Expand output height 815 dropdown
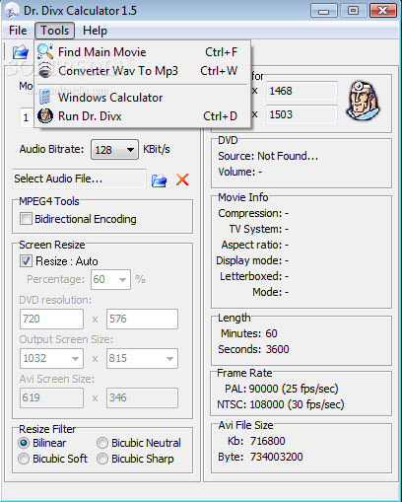The image size is (402, 502). tap(142, 358)
